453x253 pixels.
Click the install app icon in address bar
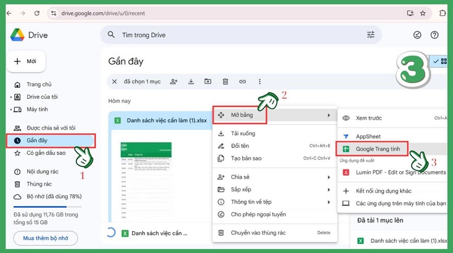click(x=410, y=13)
